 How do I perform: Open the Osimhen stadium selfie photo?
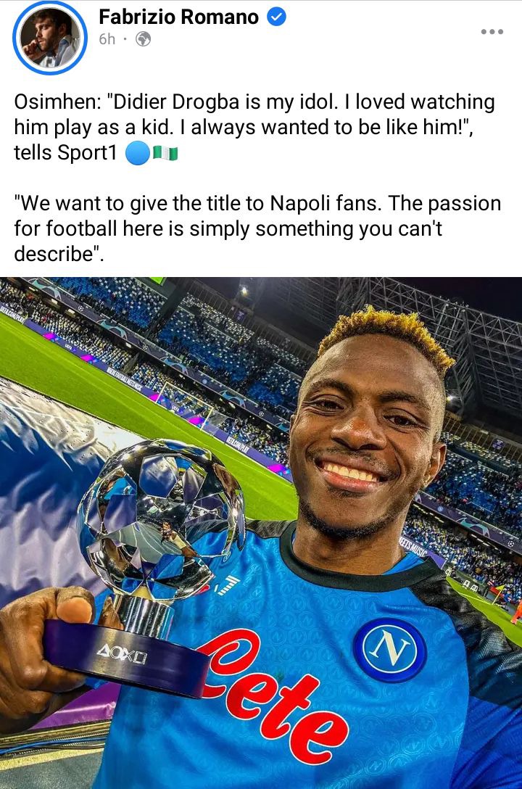pos(261,533)
